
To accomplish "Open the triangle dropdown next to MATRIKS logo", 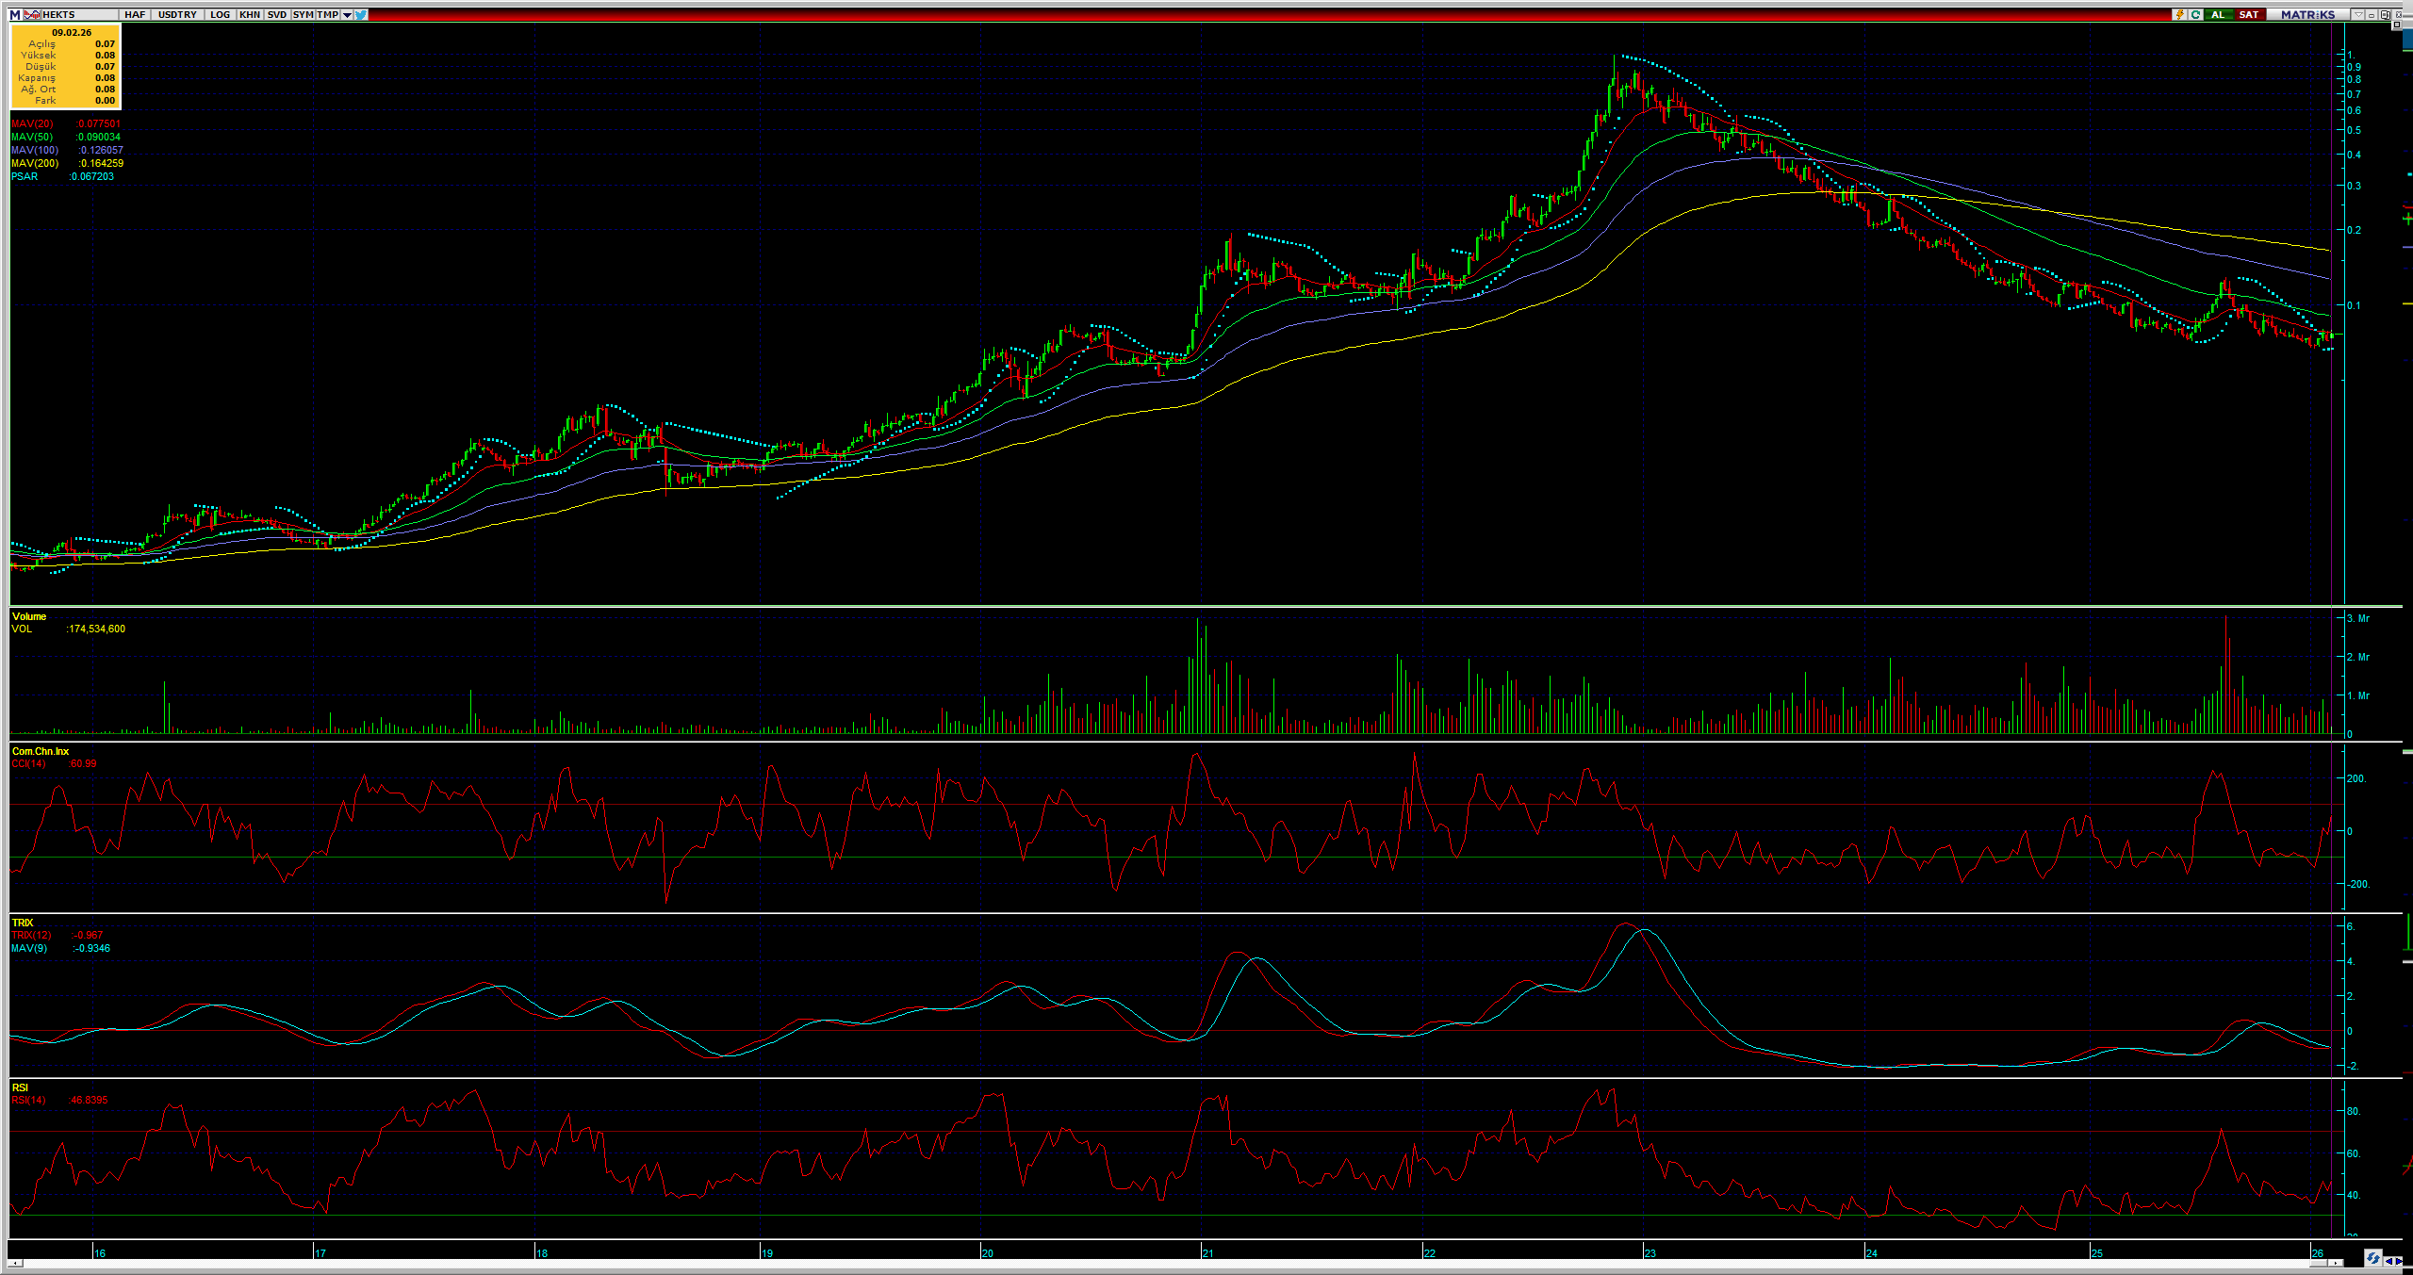I will (2357, 15).
